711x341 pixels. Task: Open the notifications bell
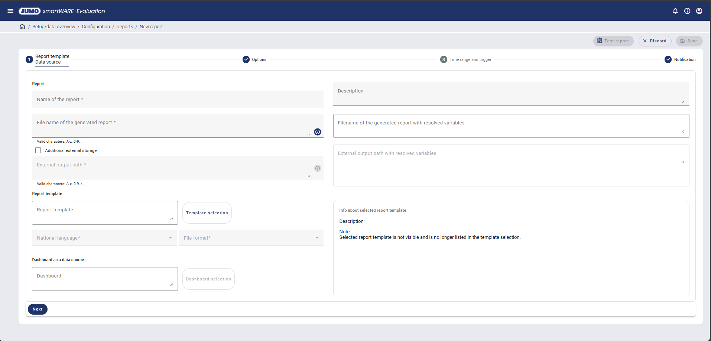point(675,11)
